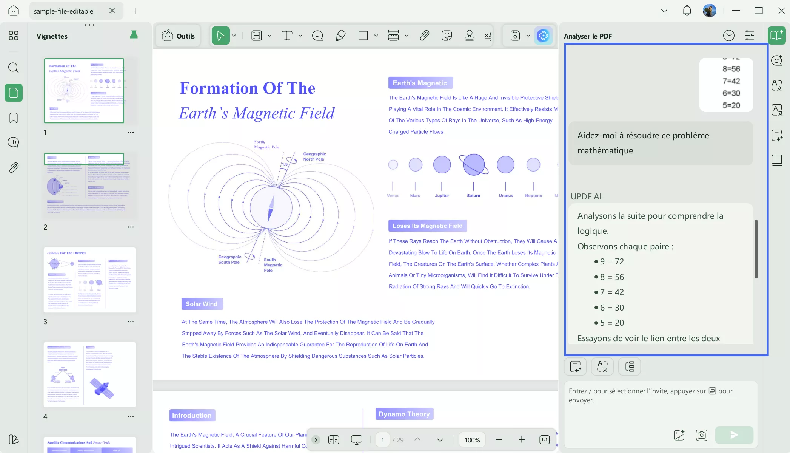
Task: Toggle the pin on Vignettes panel
Action: pyautogui.click(x=134, y=36)
